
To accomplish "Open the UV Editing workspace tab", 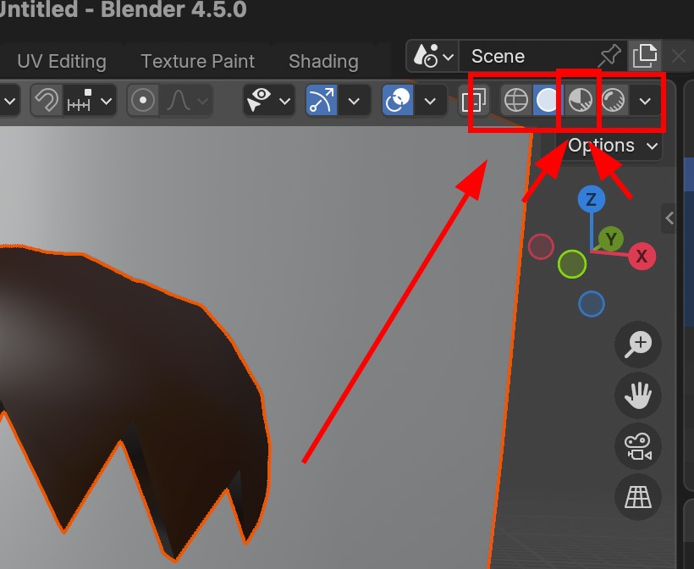I will tap(62, 61).
